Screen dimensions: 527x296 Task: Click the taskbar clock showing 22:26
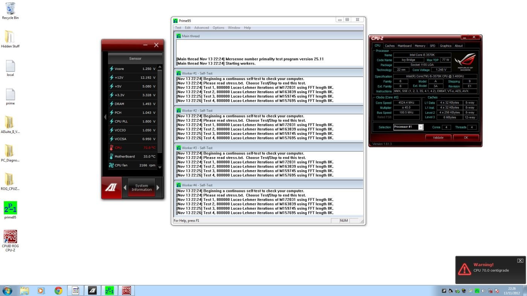pyautogui.click(x=512, y=291)
